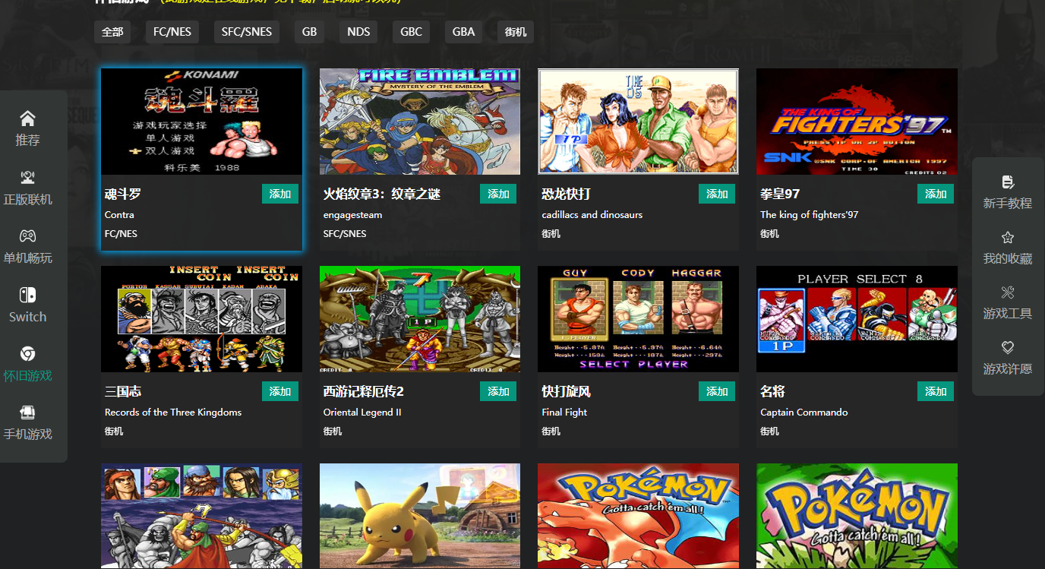Click the heart icon for 游戏许愿
This screenshot has width=1045, height=569.
[x=1008, y=348]
